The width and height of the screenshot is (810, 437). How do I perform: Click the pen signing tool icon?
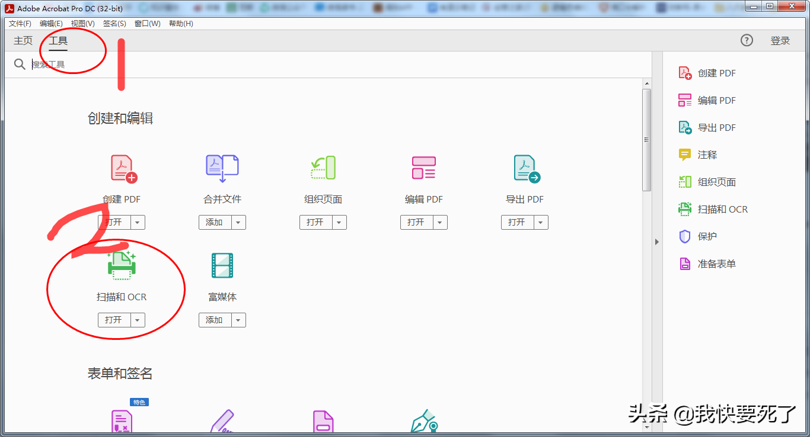222,421
